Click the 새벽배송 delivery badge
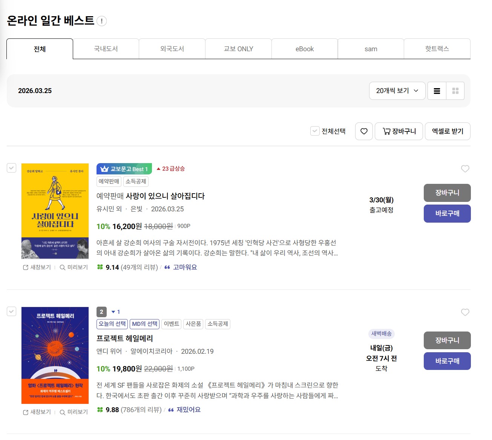The image size is (492, 440). tap(382, 334)
